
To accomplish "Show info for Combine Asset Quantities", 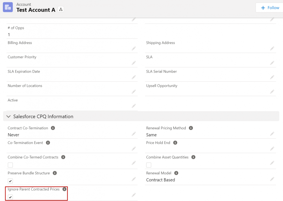I will click(193, 157).
